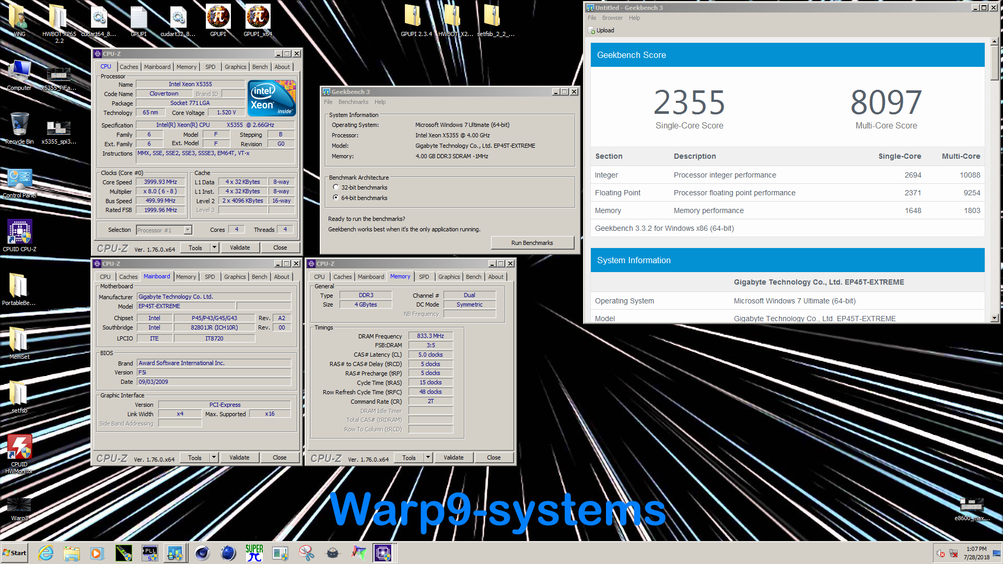Click the Tools button in top CPU-Z window
The width and height of the screenshot is (1003, 564).
195,248
